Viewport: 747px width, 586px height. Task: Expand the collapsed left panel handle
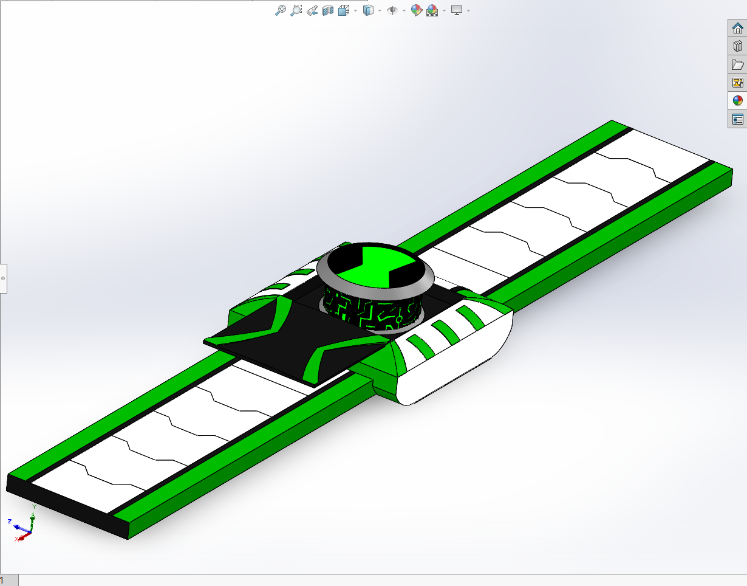3,278
